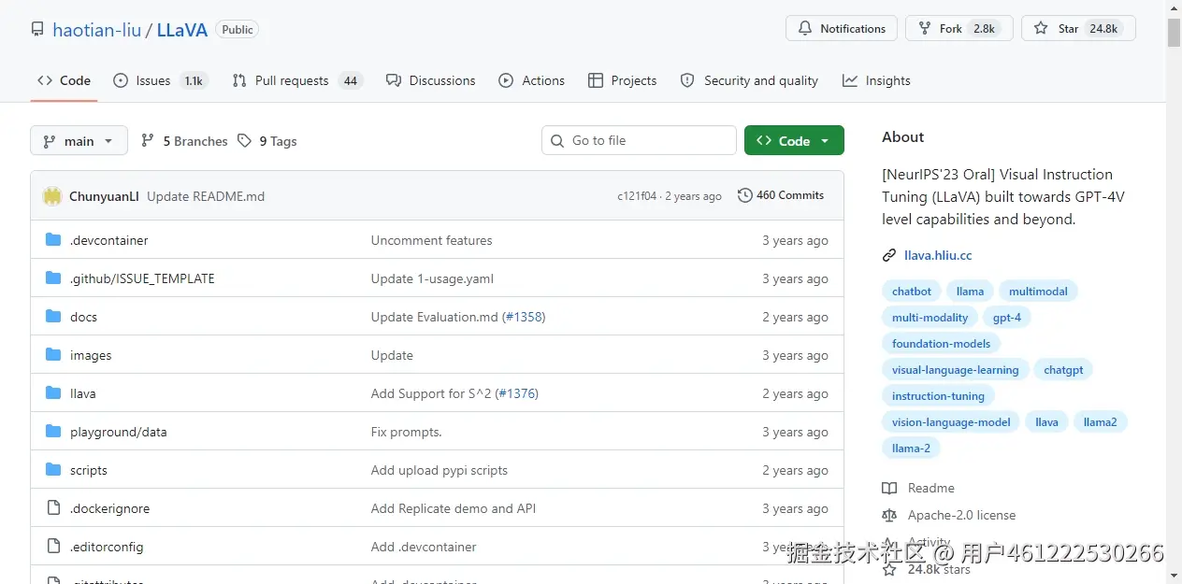This screenshot has width=1182, height=584.
Task: Expand the green Code dropdown button
Action: 794,141
